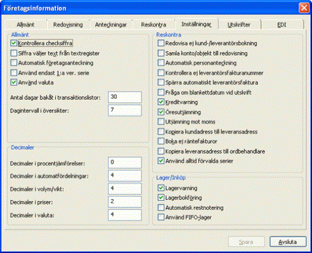Switch to the Redovisning tab
Image resolution: width=312 pixels, height=253 pixels.
tap(68, 25)
